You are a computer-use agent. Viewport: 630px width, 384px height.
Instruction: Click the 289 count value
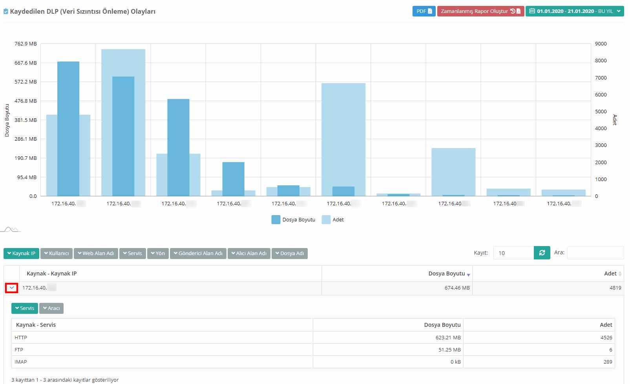coord(608,362)
